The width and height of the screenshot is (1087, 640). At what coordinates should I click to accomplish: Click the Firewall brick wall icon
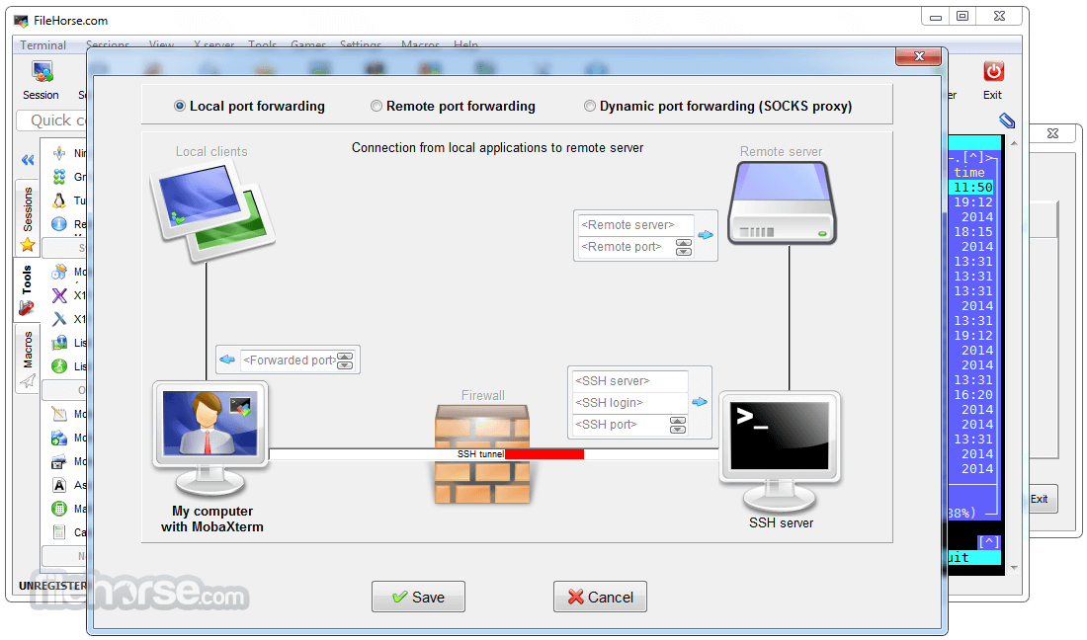point(482,453)
